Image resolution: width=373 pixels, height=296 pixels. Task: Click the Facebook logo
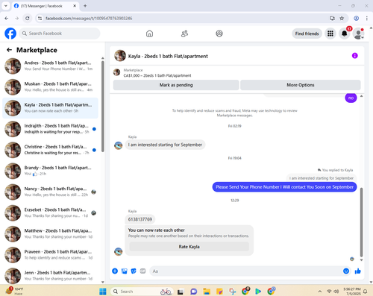click(10, 34)
